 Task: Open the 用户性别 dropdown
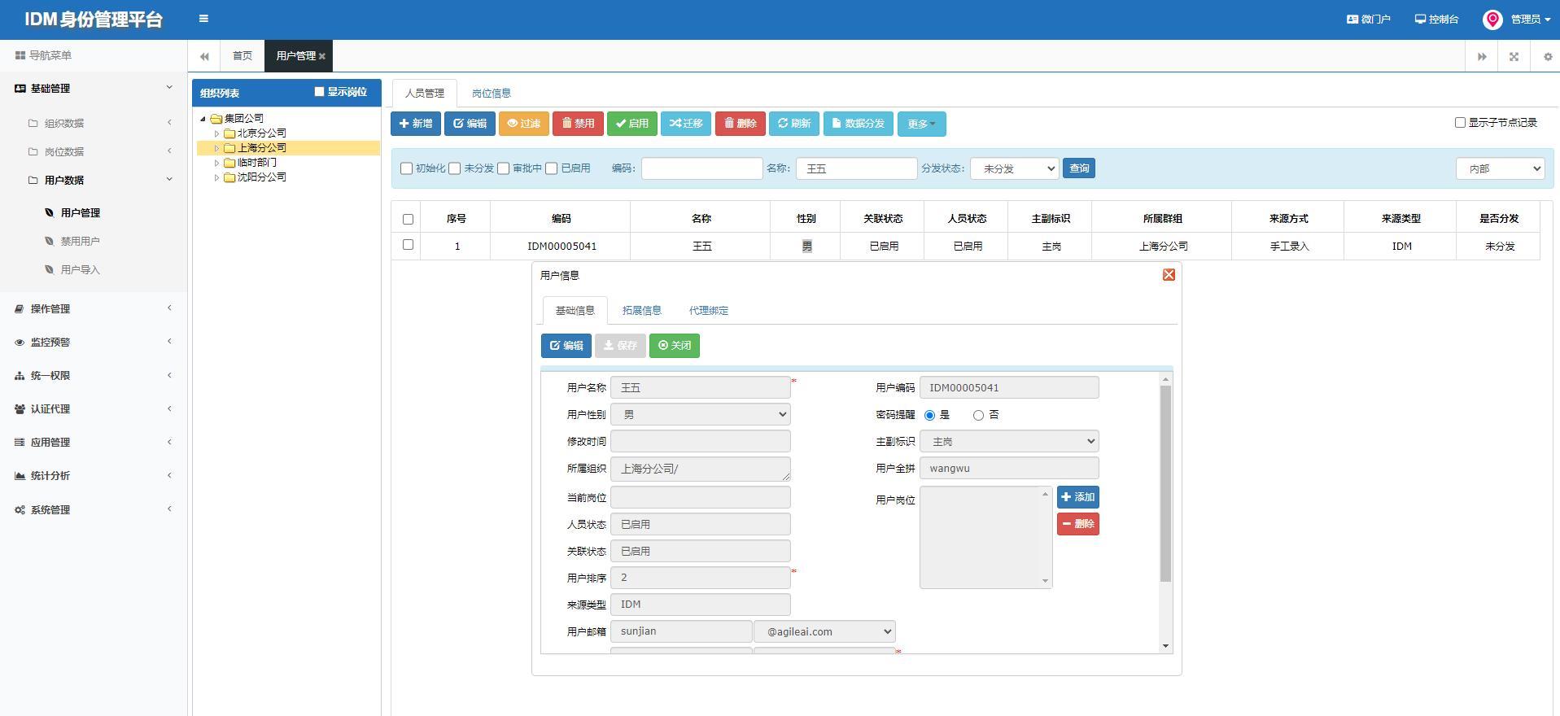[x=701, y=414]
